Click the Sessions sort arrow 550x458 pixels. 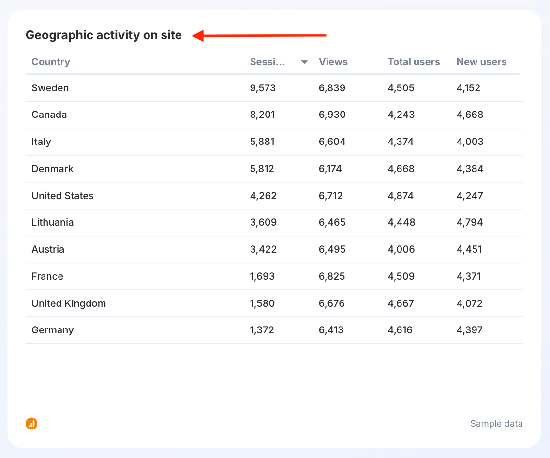click(304, 62)
